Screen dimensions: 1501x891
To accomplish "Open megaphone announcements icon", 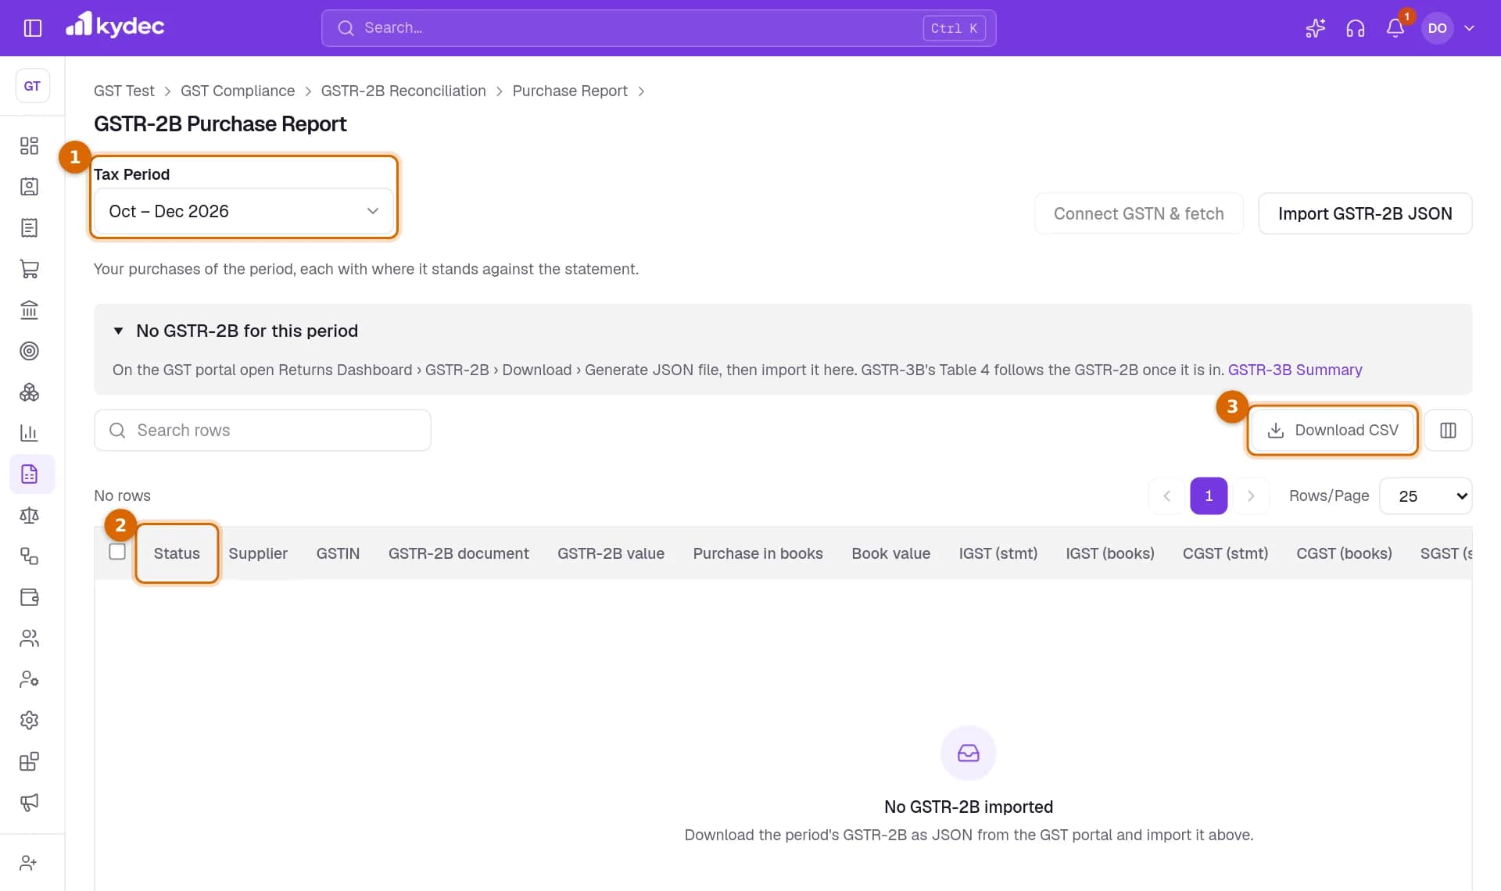I will pos(29,803).
